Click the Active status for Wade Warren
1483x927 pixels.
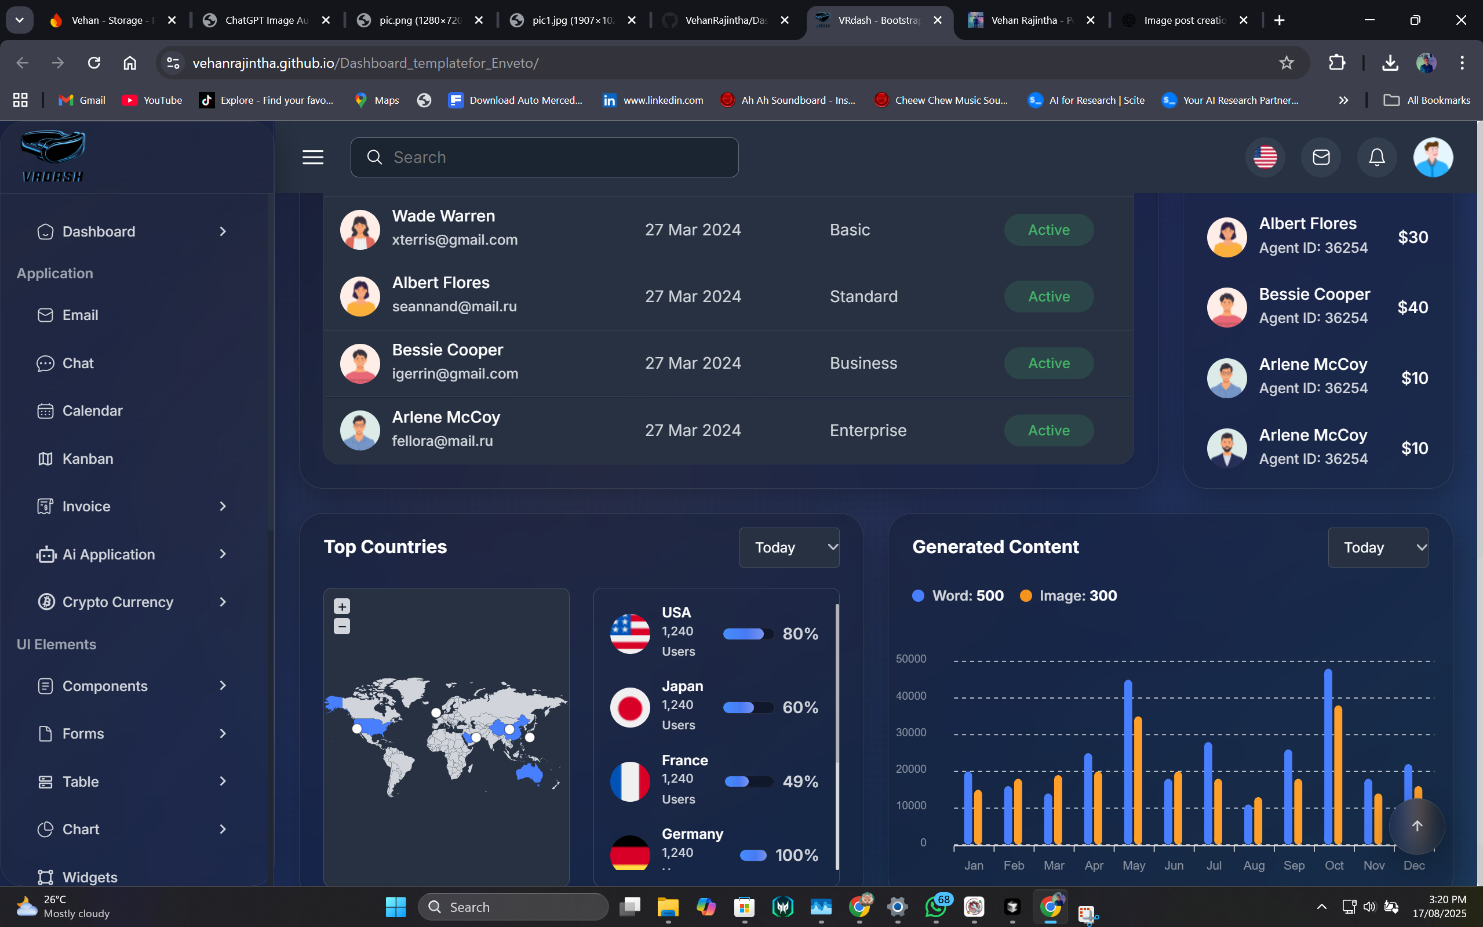click(1048, 230)
